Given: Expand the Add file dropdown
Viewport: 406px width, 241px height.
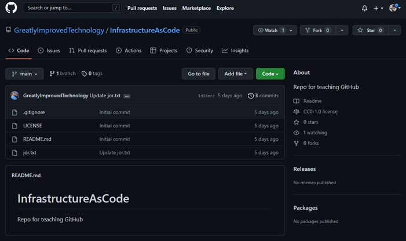Looking at the screenshot, I should coord(235,74).
